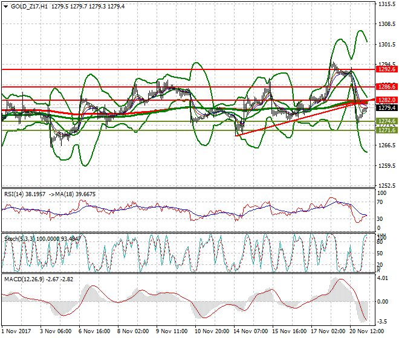Click the 10 Nov 20:00 time label
This screenshot has width=399, height=338.
(x=213, y=331)
